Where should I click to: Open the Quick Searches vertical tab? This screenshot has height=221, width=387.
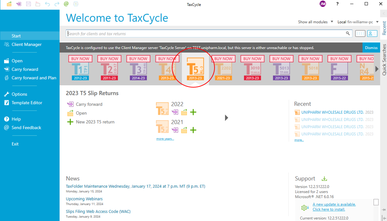pyautogui.click(x=384, y=59)
